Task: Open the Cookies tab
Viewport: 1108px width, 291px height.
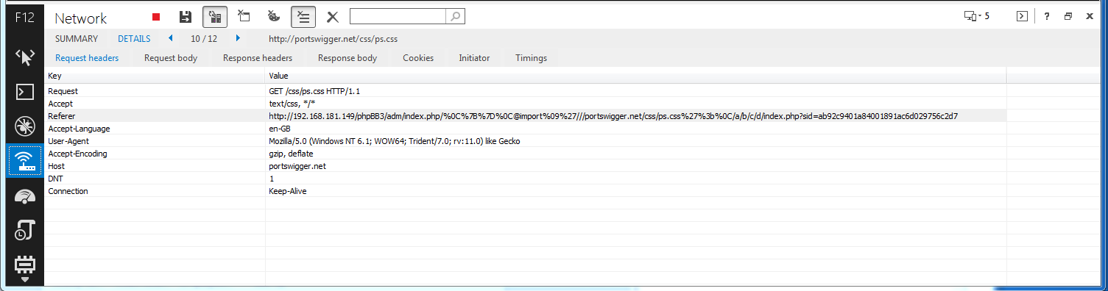Action: coord(418,58)
